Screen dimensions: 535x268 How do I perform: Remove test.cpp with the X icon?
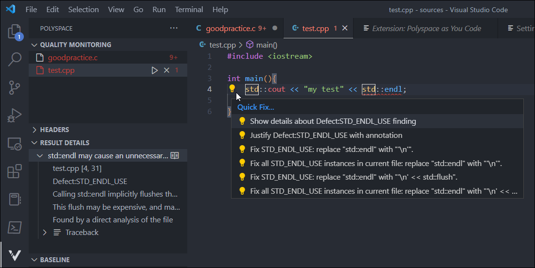pyautogui.click(x=166, y=70)
